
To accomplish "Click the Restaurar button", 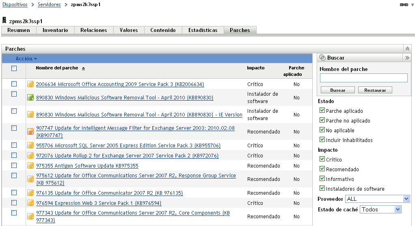I will point(375,90).
